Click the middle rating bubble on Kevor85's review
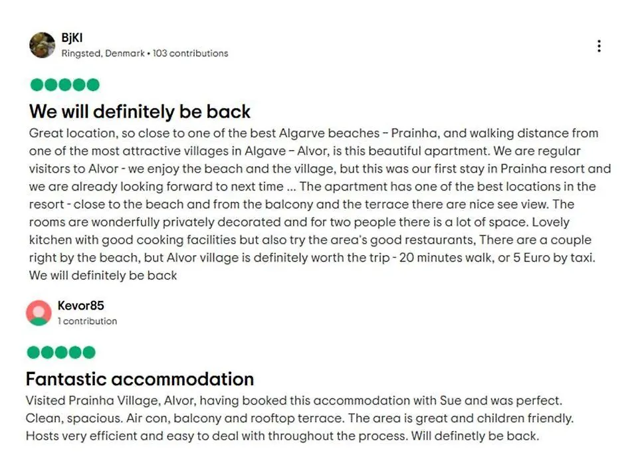 [x=61, y=352]
